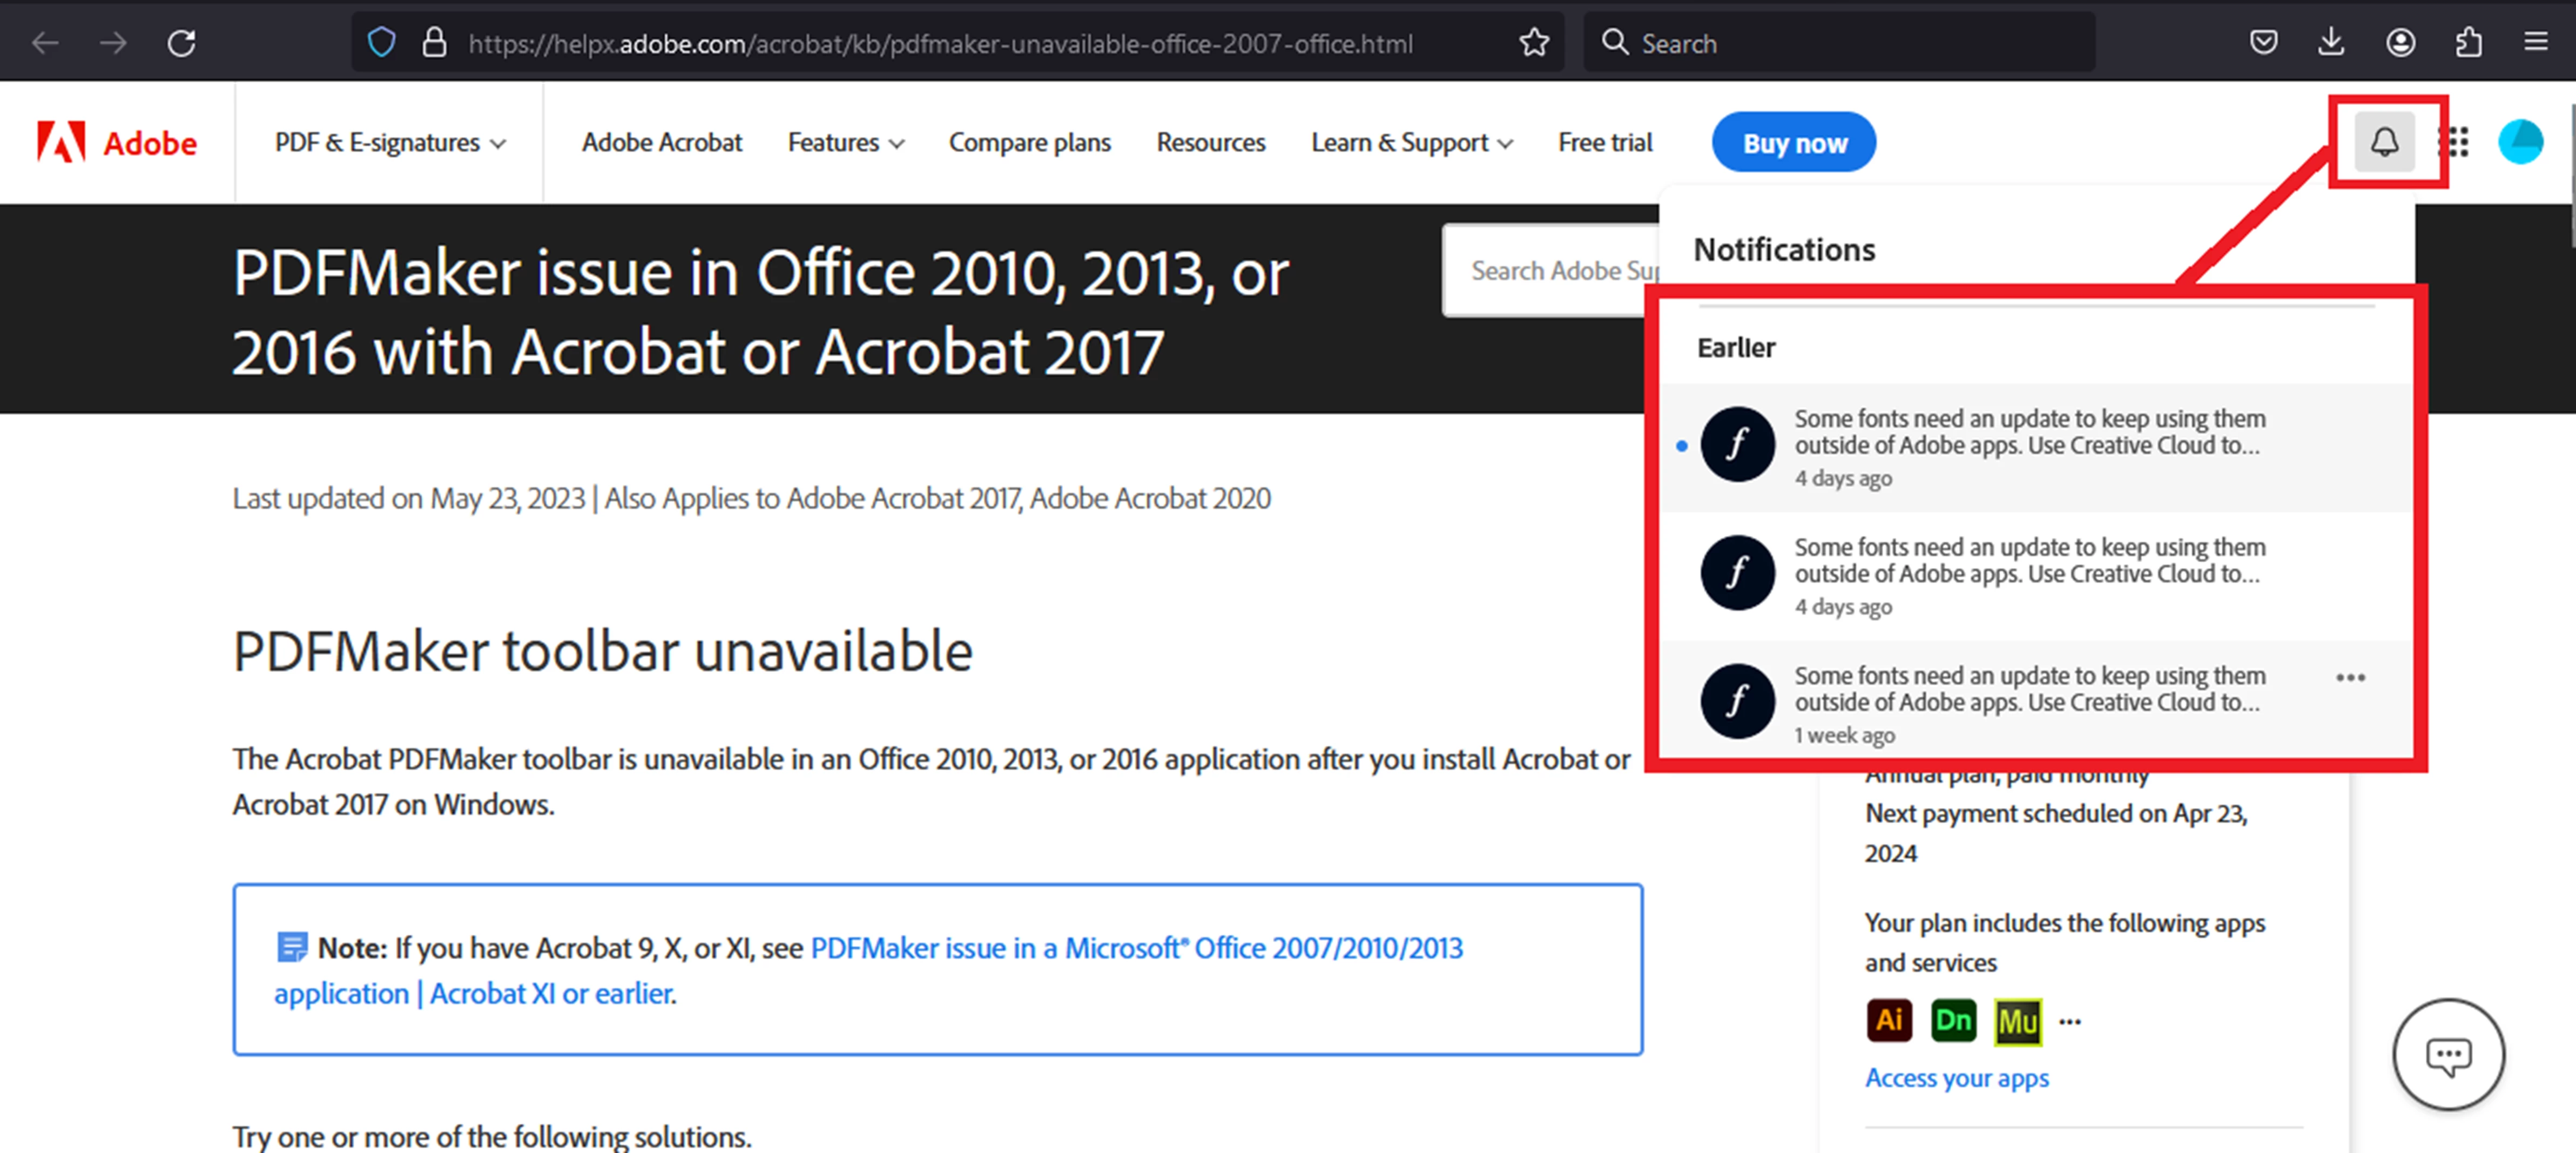Bookmark page with the star icon
This screenshot has width=2576, height=1153.
pos(1533,43)
